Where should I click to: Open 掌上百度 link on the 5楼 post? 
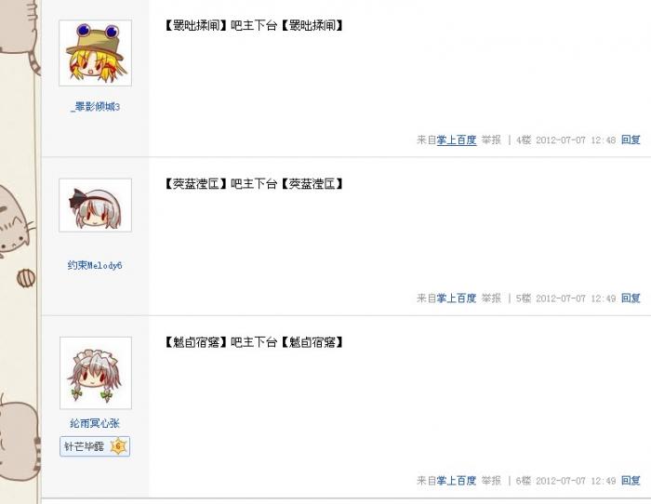(x=457, y=298)
